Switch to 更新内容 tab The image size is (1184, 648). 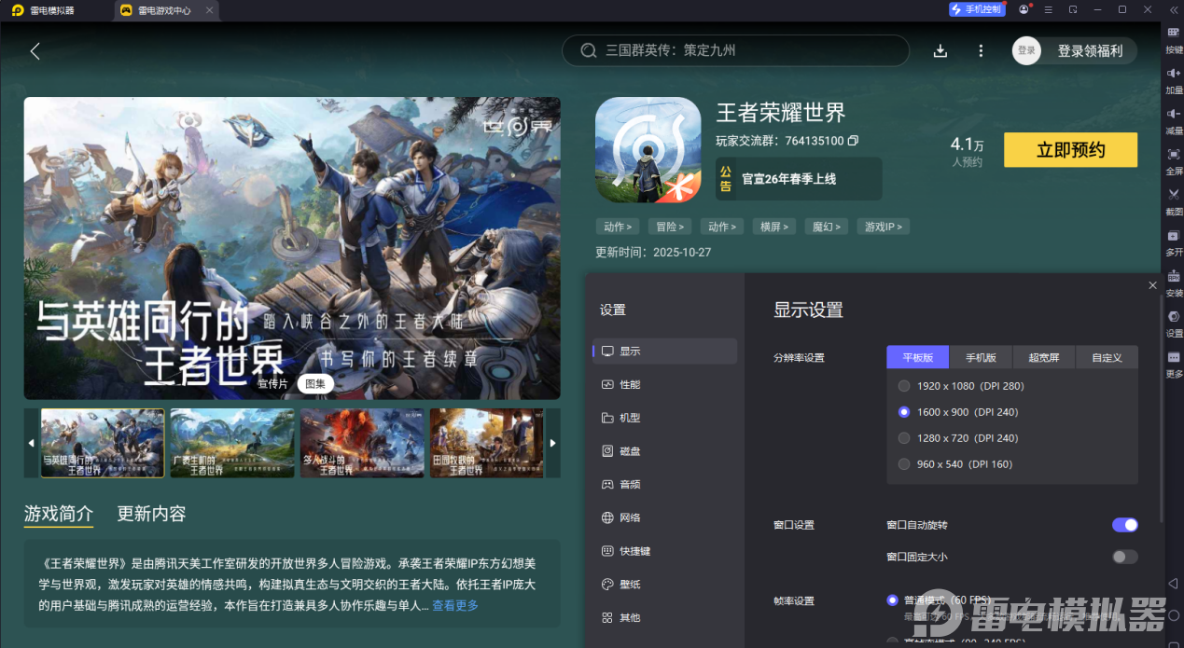(x=151, y=514)
